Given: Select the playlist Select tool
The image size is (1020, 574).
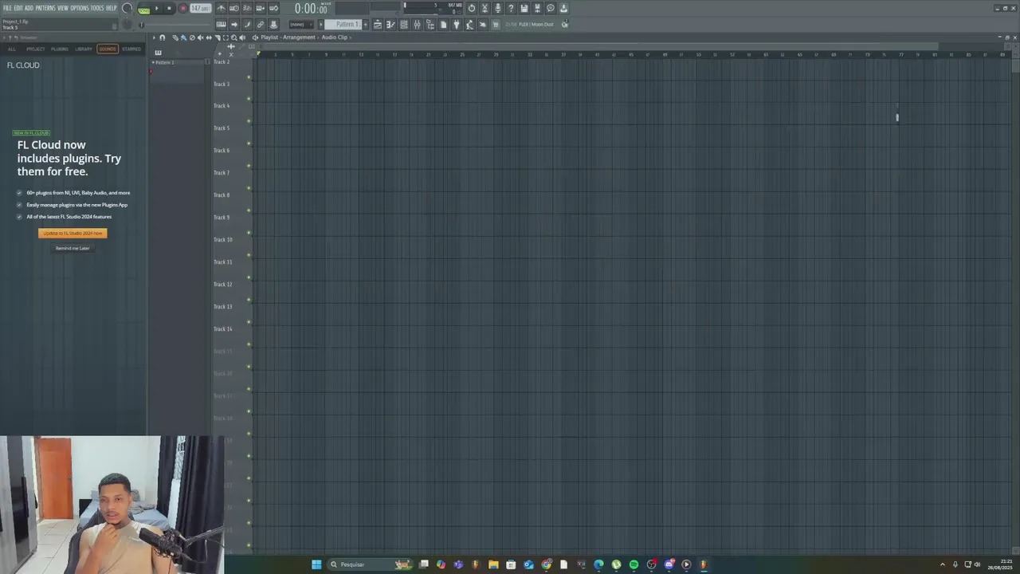Looking at the screenshot, I should click(x=226, y=37).
